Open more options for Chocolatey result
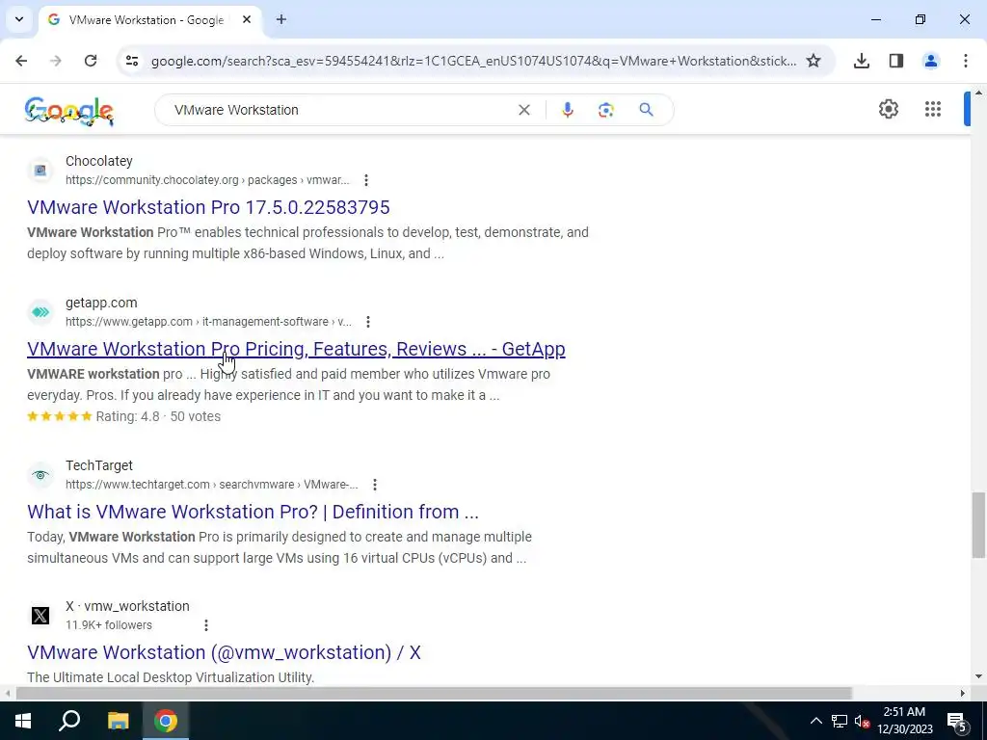The image size is (987, 740). (365, 180)
